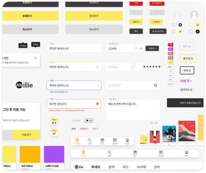Switch to 투데이 in the bottom navigation

(96, 167)
